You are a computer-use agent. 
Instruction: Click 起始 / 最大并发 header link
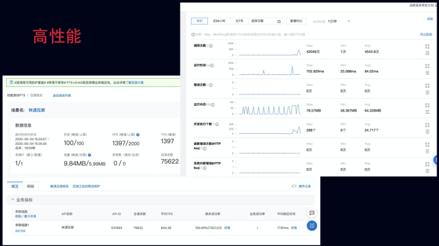tap(26, 216)
